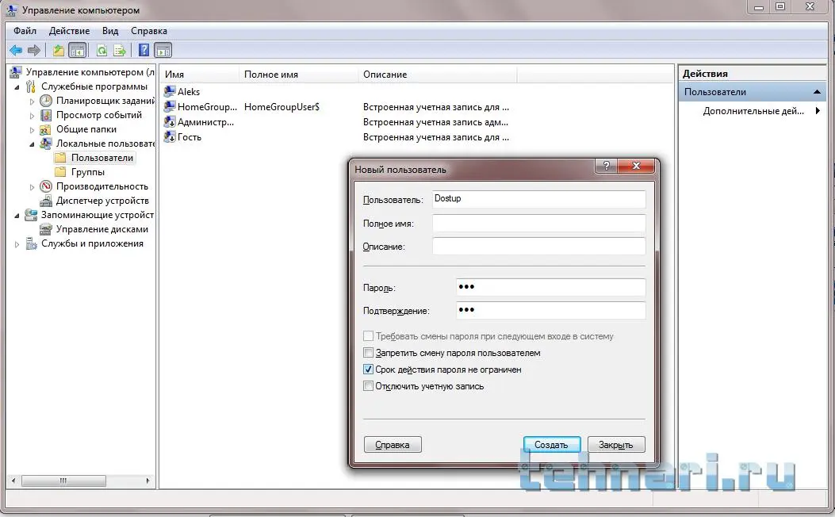The width and height of the screenshot is (835, 517).
Task: Click the Справка button in dialog
Action: [393, 445]
